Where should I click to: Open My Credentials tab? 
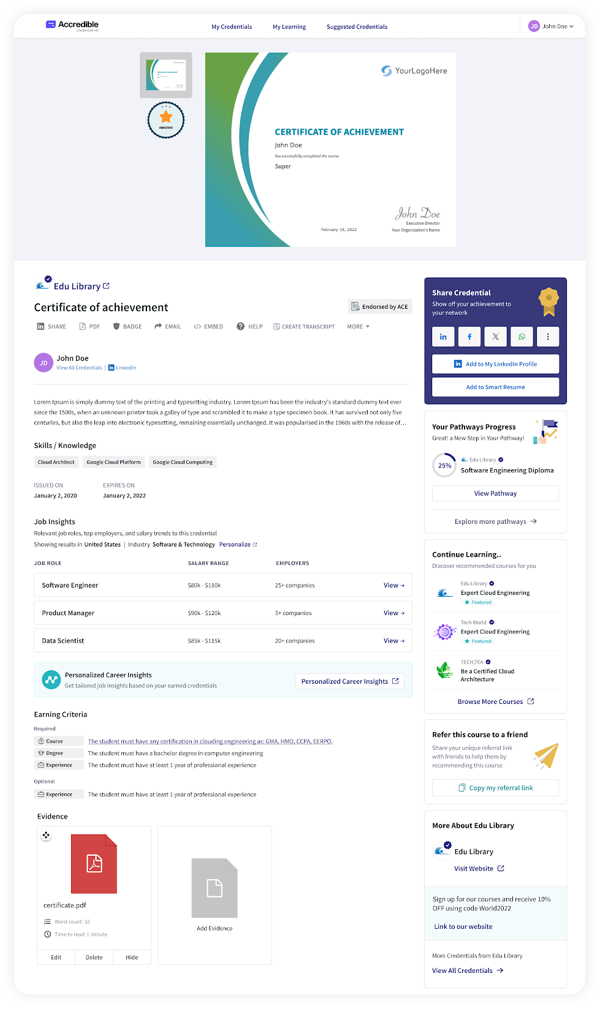coord(232,27)
